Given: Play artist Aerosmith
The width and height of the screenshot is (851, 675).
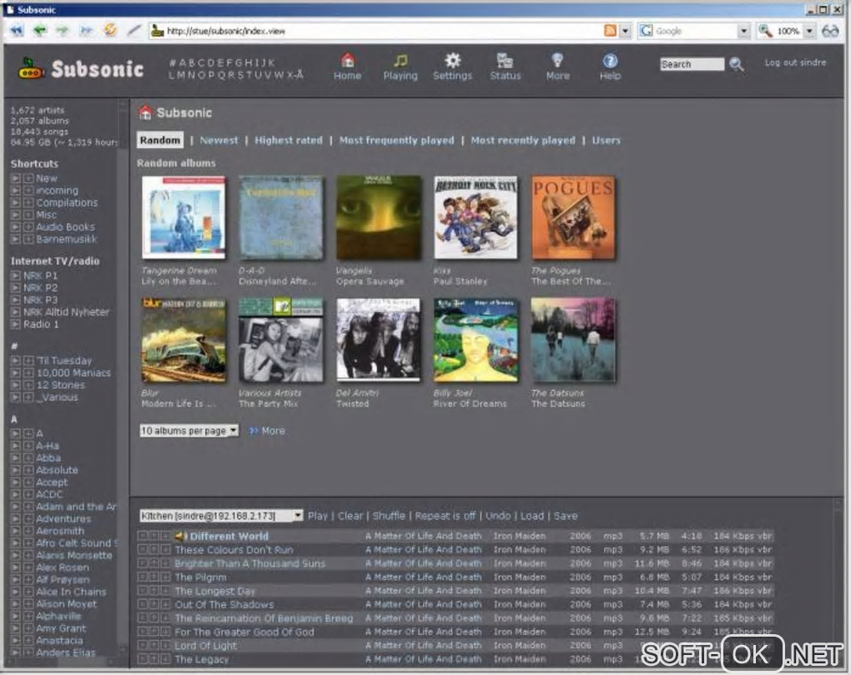Looking at the screenshot, I should pos(16,532).
